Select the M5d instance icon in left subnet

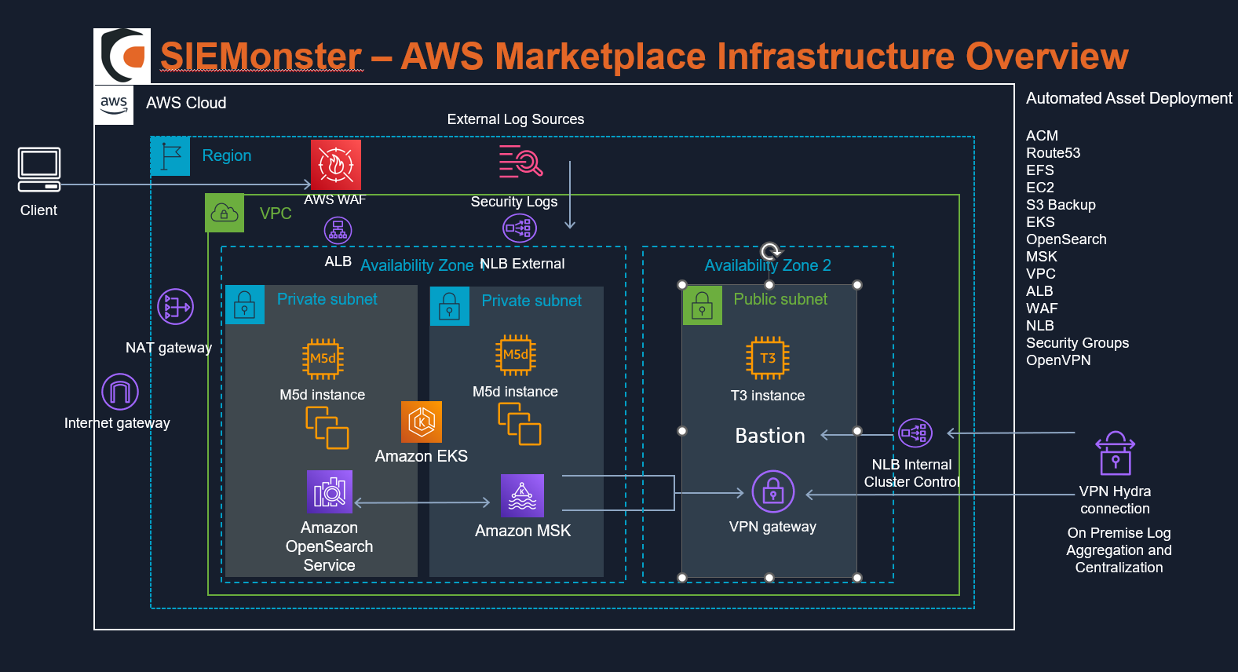pos(323,359)
